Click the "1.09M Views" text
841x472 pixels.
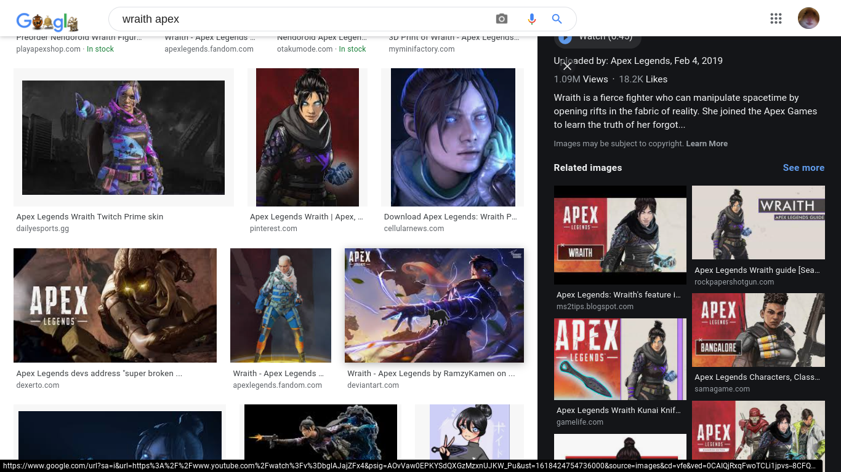(x=581, y=79)
